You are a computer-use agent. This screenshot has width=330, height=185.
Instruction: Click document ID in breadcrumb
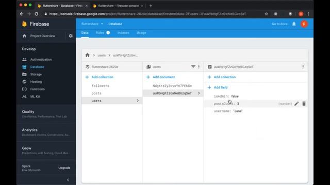[x=125, y=55]
